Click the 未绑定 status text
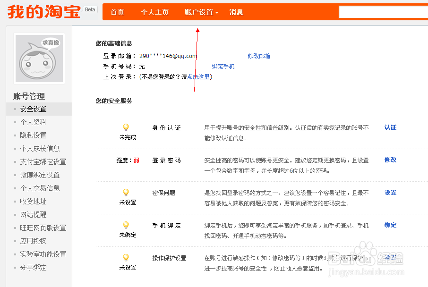This screenshot has height=287, width=428. pyautogui.click(x=128, y=235)
